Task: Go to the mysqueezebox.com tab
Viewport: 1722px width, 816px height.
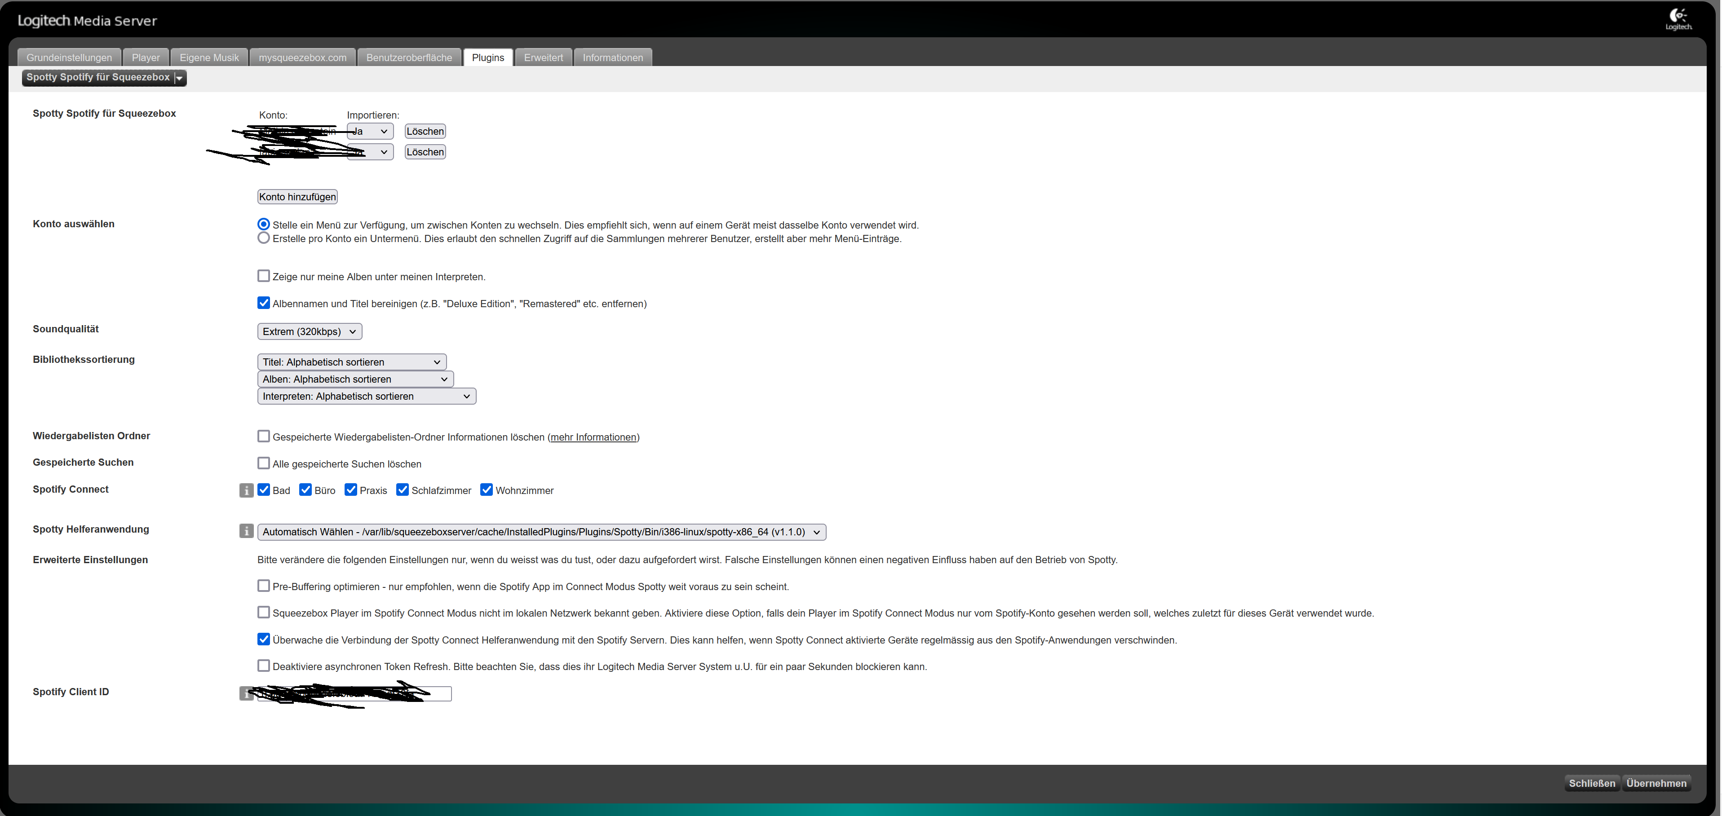Action: point(302,57)
